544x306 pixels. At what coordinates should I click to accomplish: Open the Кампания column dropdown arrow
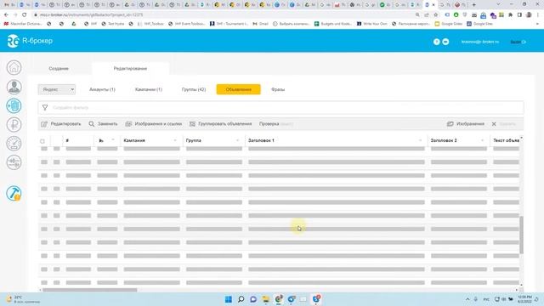click(175, 140)
